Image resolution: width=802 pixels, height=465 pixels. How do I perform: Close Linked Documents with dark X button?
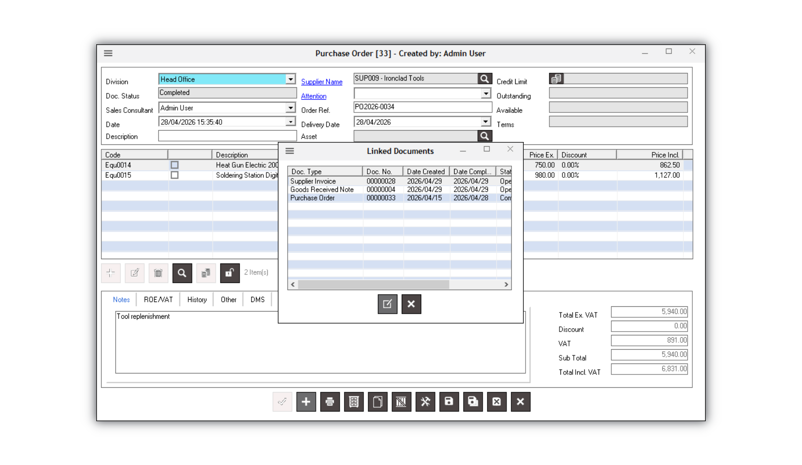411,304
